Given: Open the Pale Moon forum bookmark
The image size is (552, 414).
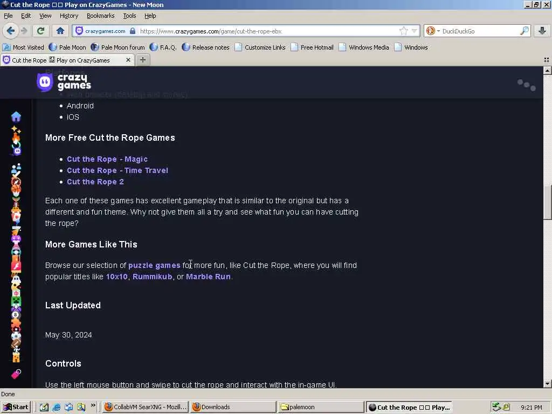Looking at the screenshot, I should coord(118,47).
